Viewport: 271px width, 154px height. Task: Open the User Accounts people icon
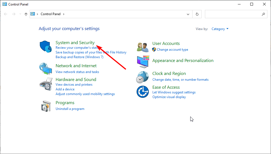(143, 47)
